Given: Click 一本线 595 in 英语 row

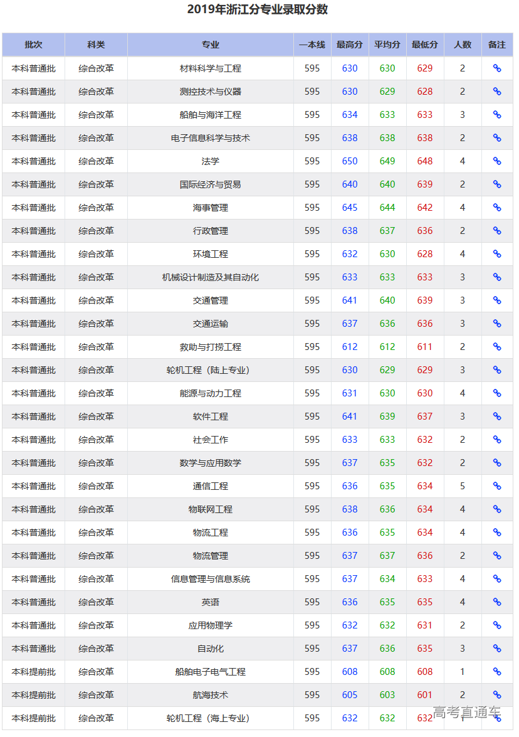Looking at the screenshot, I should pos(312,602).
